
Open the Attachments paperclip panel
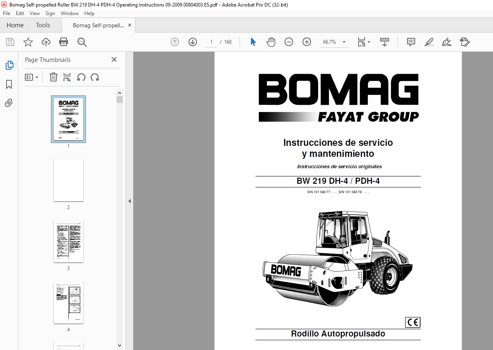[9, 103]
